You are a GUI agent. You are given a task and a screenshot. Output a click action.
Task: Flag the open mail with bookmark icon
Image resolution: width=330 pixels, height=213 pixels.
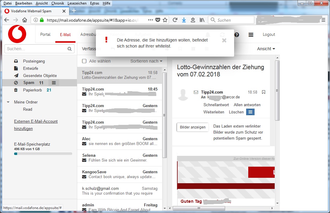(x=264, y=92)
